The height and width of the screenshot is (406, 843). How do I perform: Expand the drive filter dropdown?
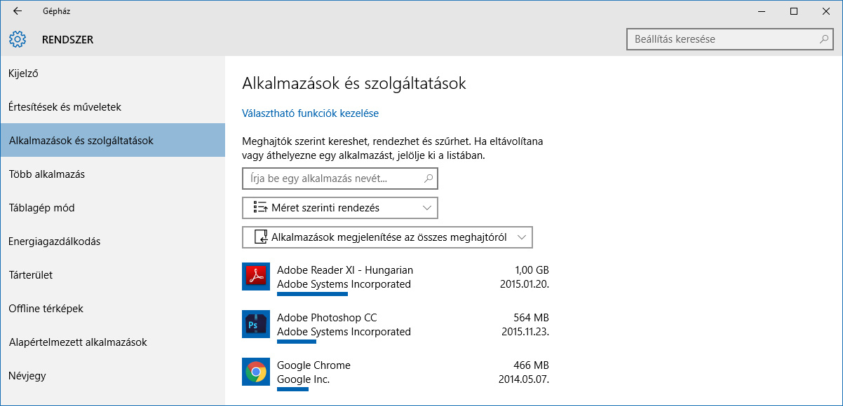pyautogui.click(x=387, y=237)
